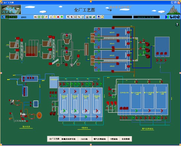Click the speaker mute icon in toolbar

(x=51, y=17)
